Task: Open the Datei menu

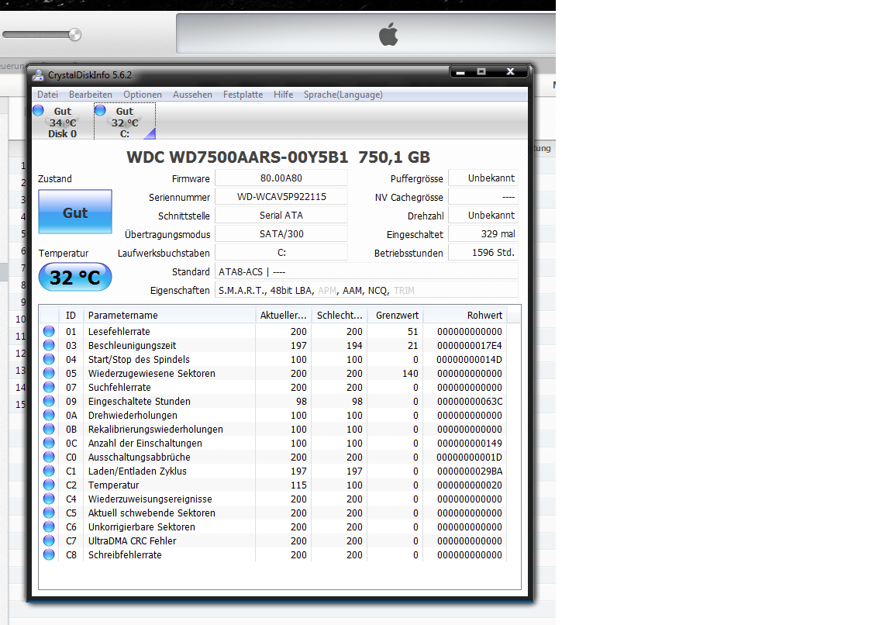Action: [48, 95]
